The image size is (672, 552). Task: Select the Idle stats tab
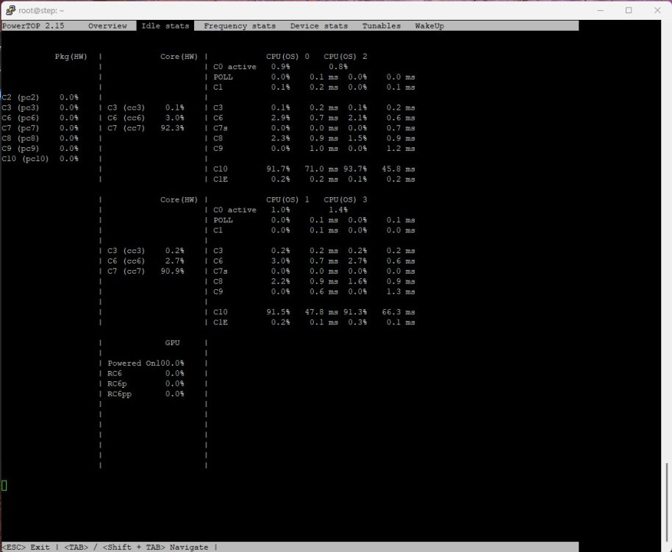point(165,26)
